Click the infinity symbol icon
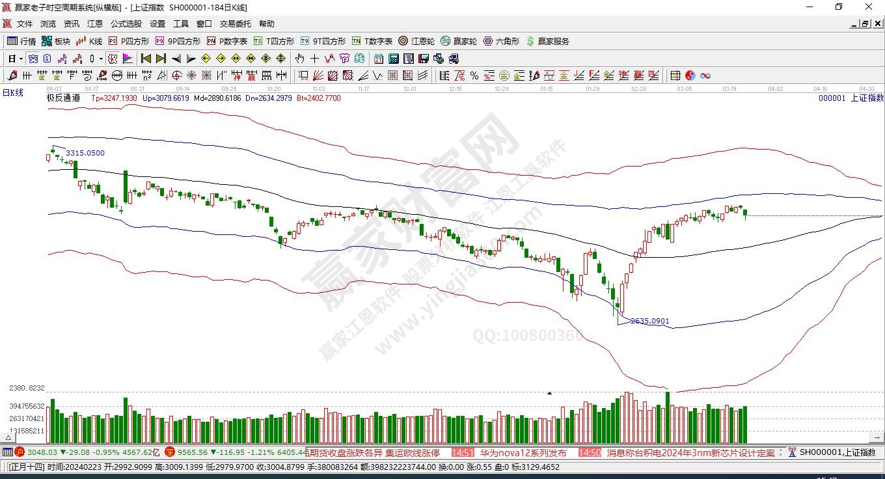 [705, 75]
